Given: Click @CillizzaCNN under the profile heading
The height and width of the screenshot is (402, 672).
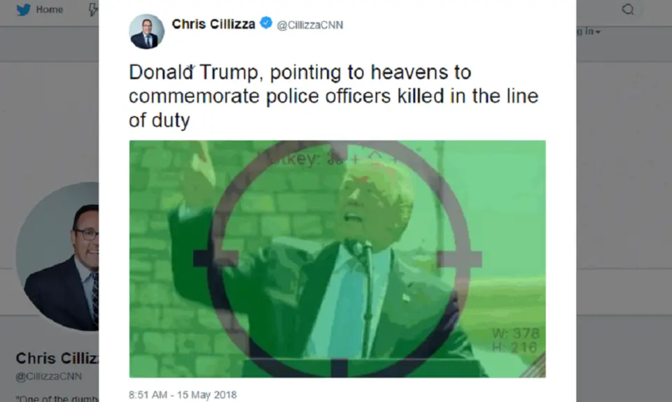Looking at the screenshot, I should coord(49,376).
